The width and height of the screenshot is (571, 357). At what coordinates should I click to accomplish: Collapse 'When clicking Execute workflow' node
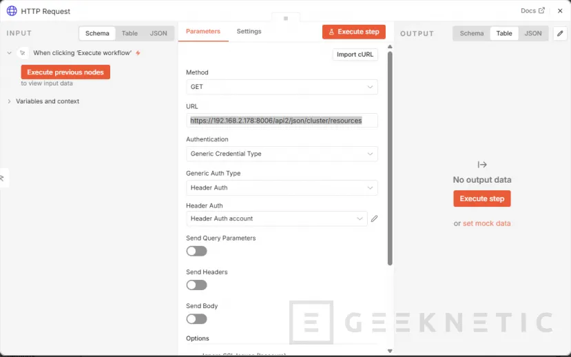[x=9, y=53]
